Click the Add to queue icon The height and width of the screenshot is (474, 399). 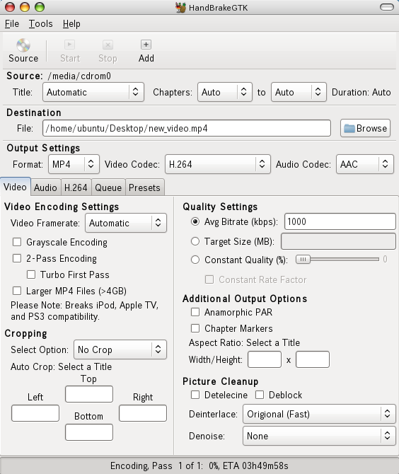click(x=146, y=45)
